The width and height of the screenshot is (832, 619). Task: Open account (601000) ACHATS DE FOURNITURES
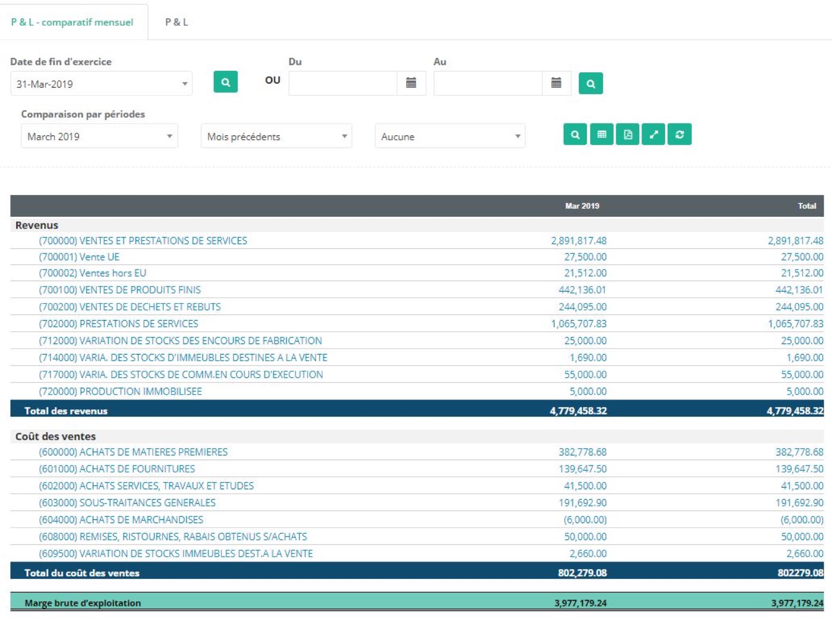(117, 469)
